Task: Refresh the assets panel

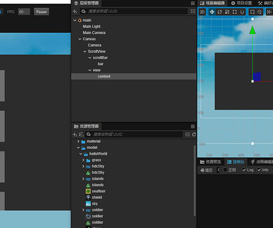Action: pyautogui.click(x=194, y=134)
